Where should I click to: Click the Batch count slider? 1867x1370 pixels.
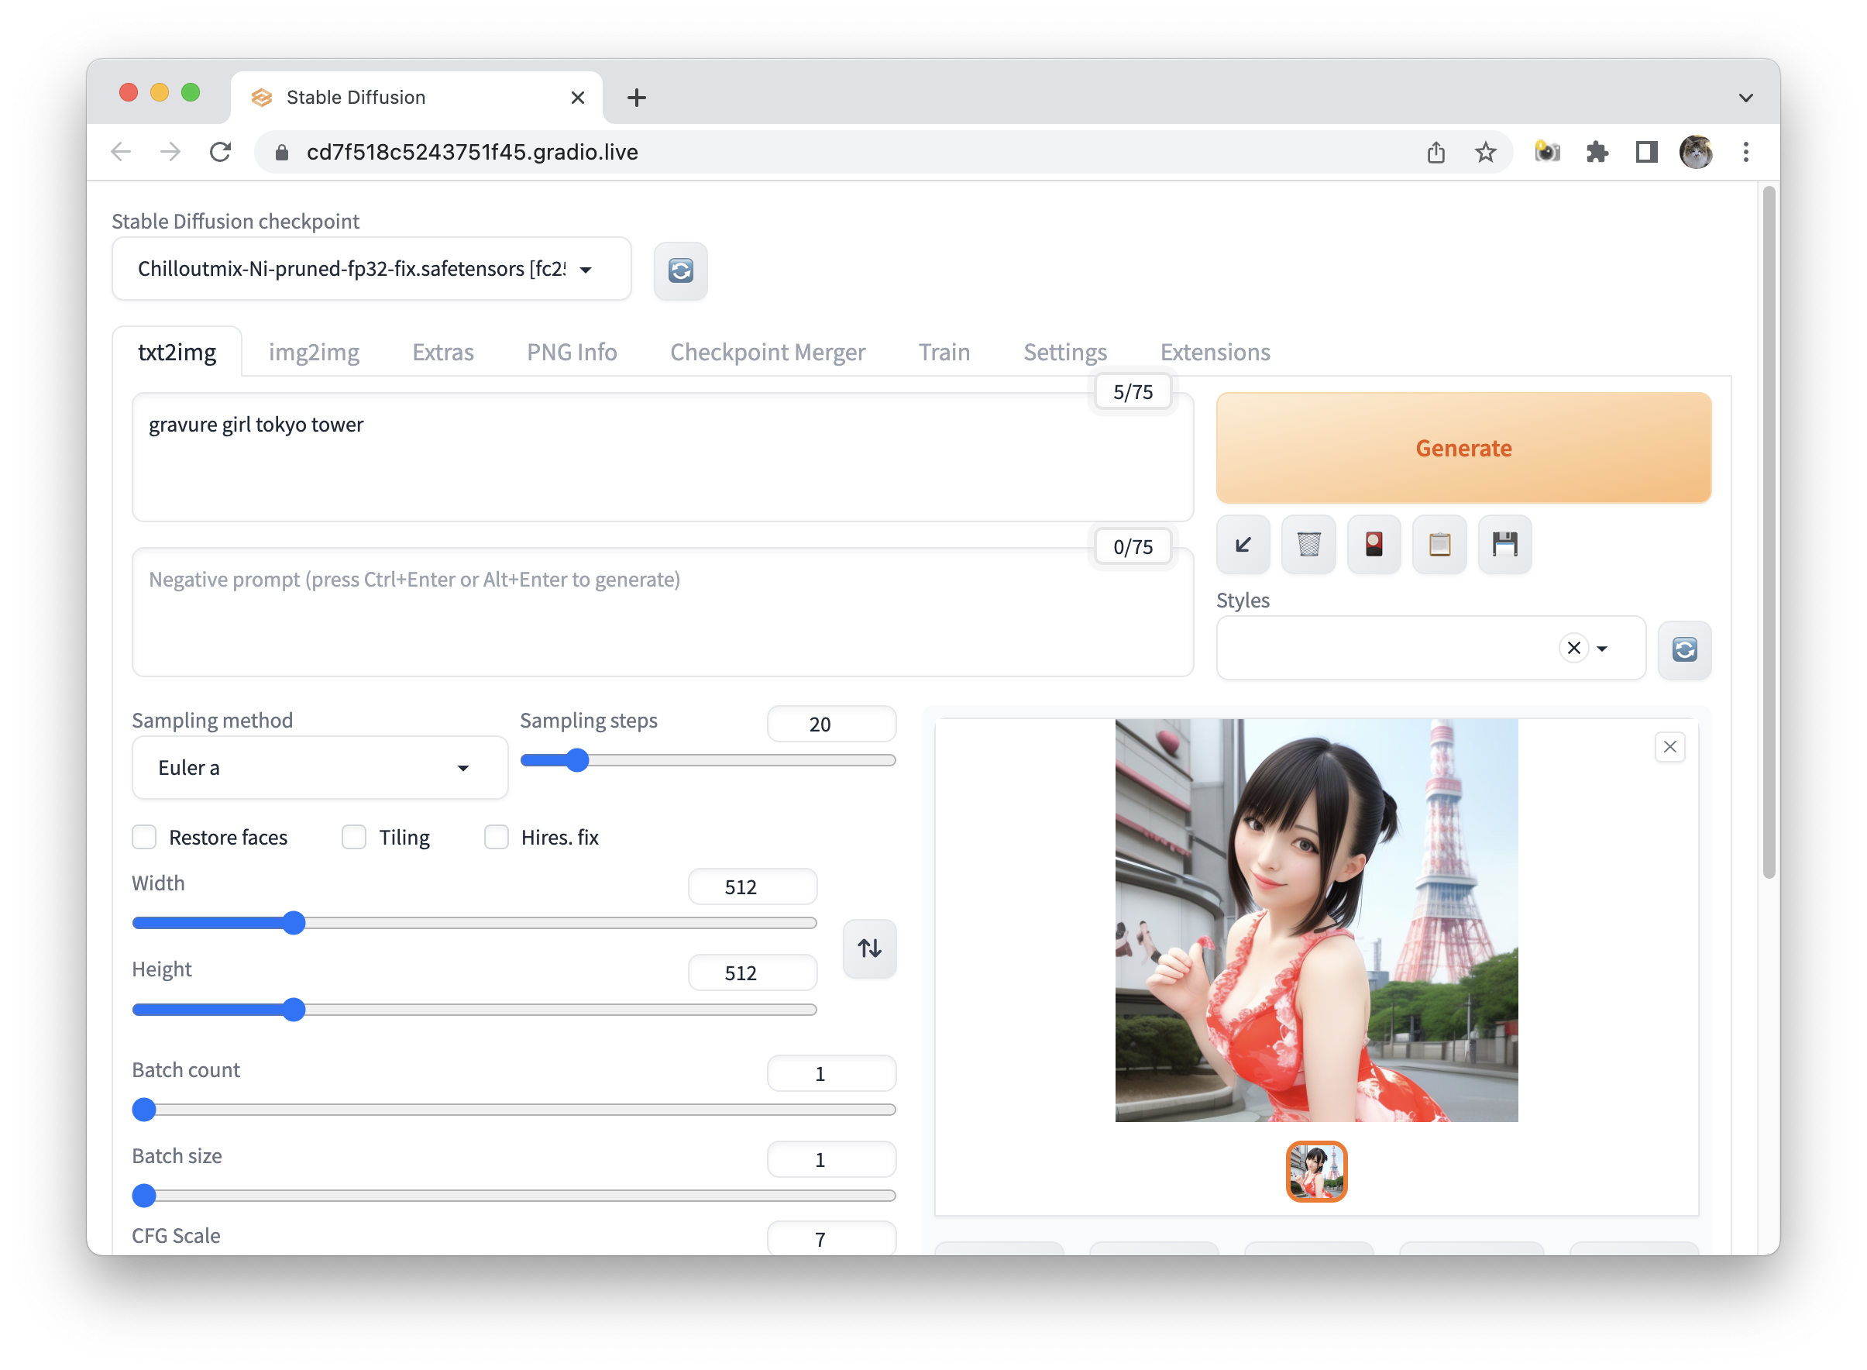click(513, 1109)
